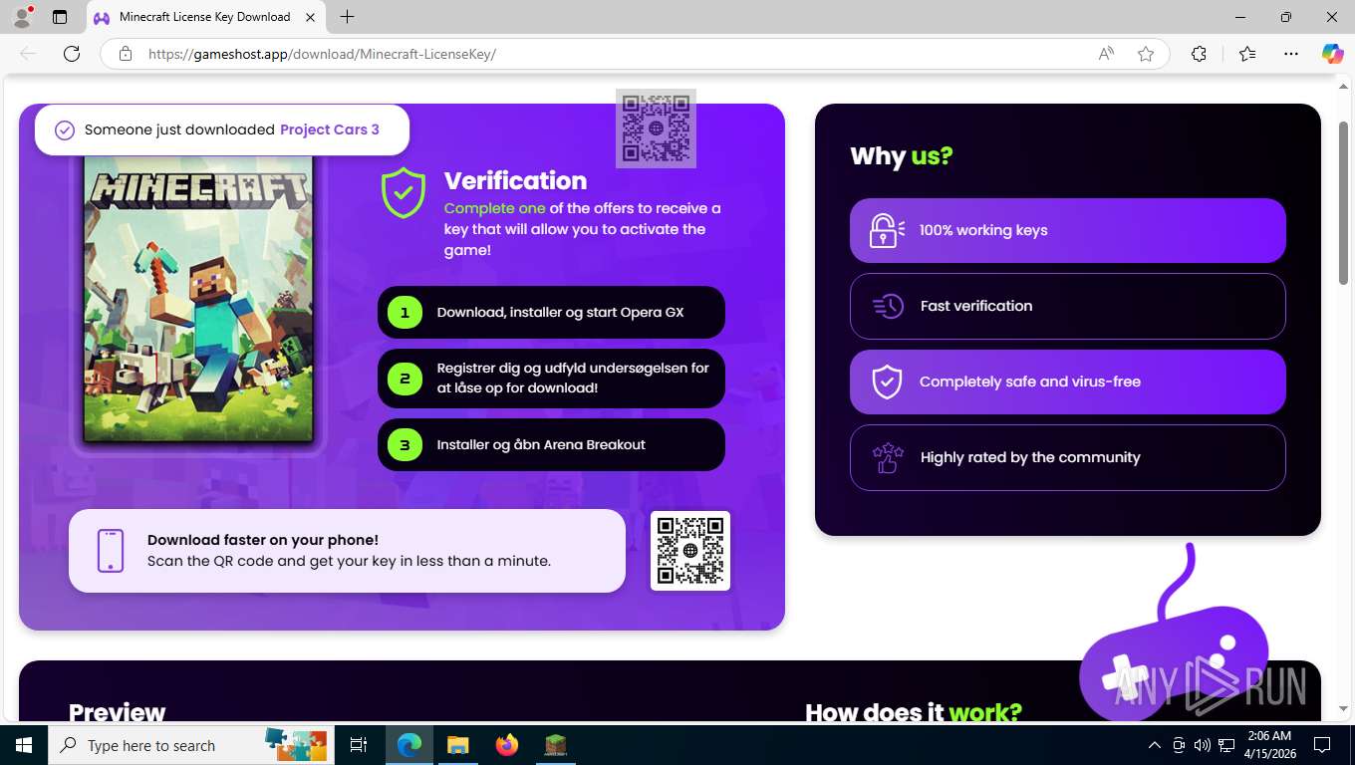This screenshot has width=1355, height=765.
Task: View site information lock icon
Action: point(126,54)
